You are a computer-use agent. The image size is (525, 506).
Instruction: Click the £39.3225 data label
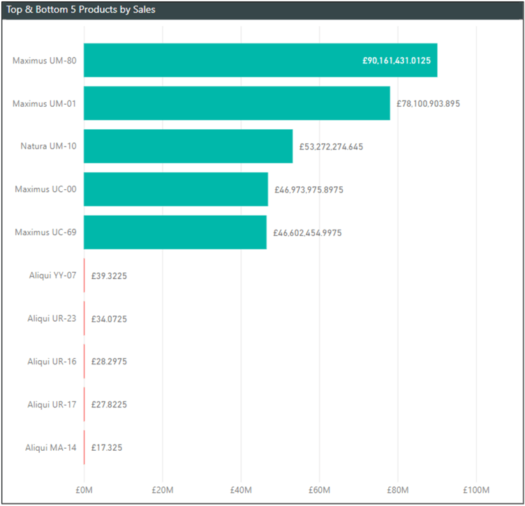[x=109, y=276]
